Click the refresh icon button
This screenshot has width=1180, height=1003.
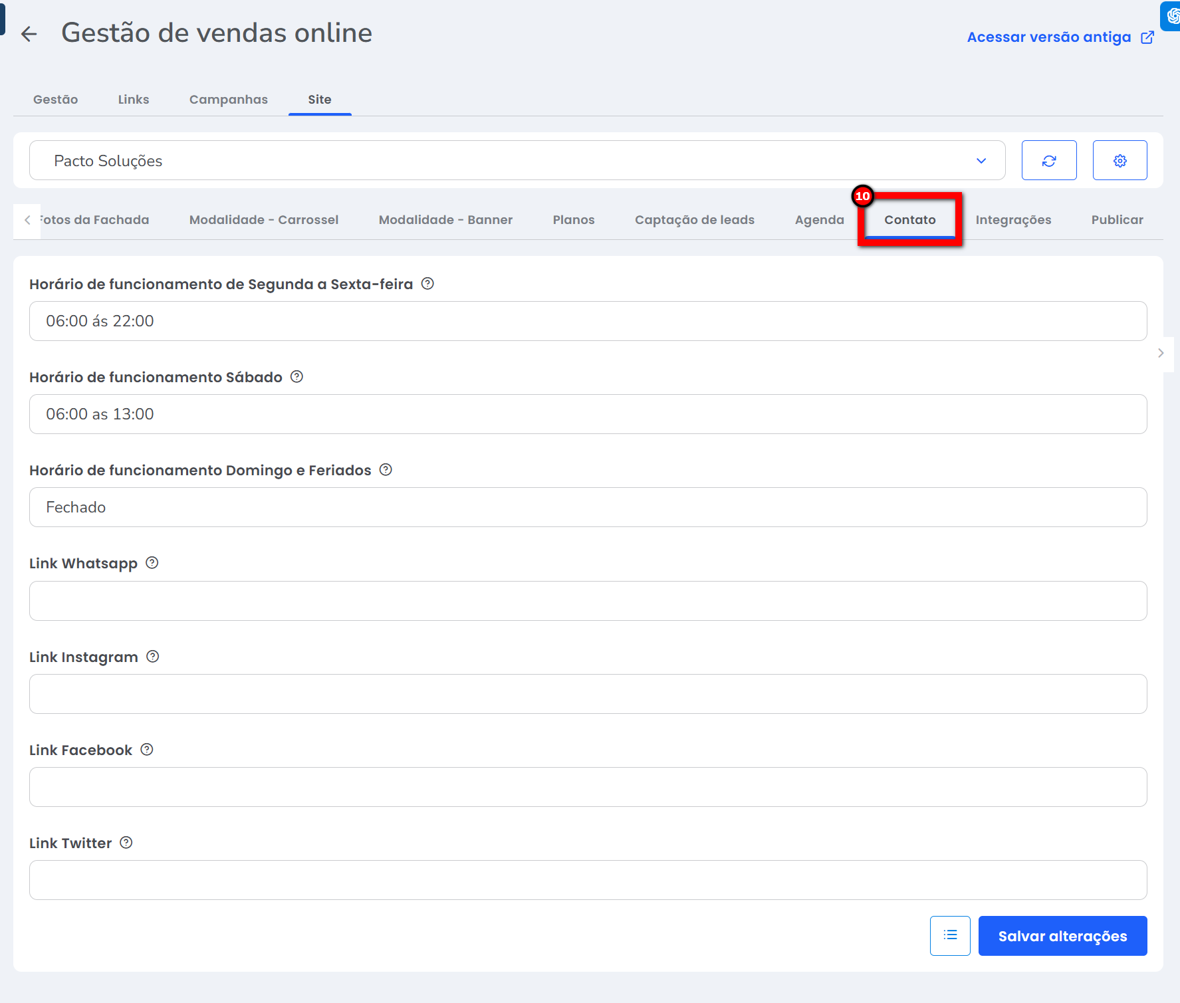click(1048, 160)
